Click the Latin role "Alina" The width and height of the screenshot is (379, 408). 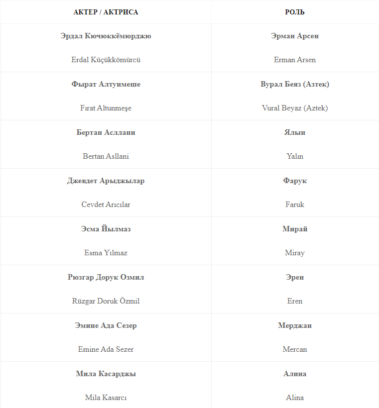[295, 398]
